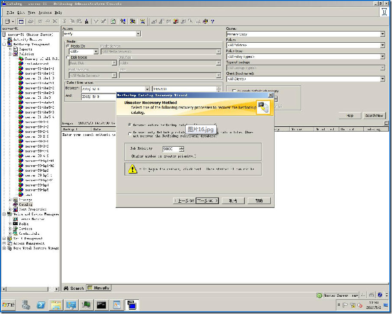392x314 pixels.
Task: Select the Summary of all Policies item
Action: click(42, 59)
